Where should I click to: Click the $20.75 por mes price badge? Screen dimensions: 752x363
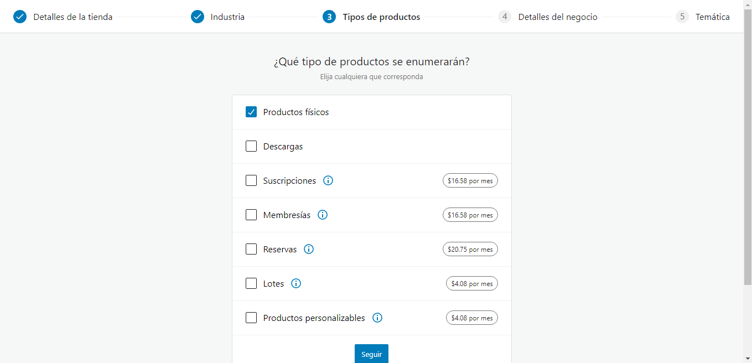point(470,249)
